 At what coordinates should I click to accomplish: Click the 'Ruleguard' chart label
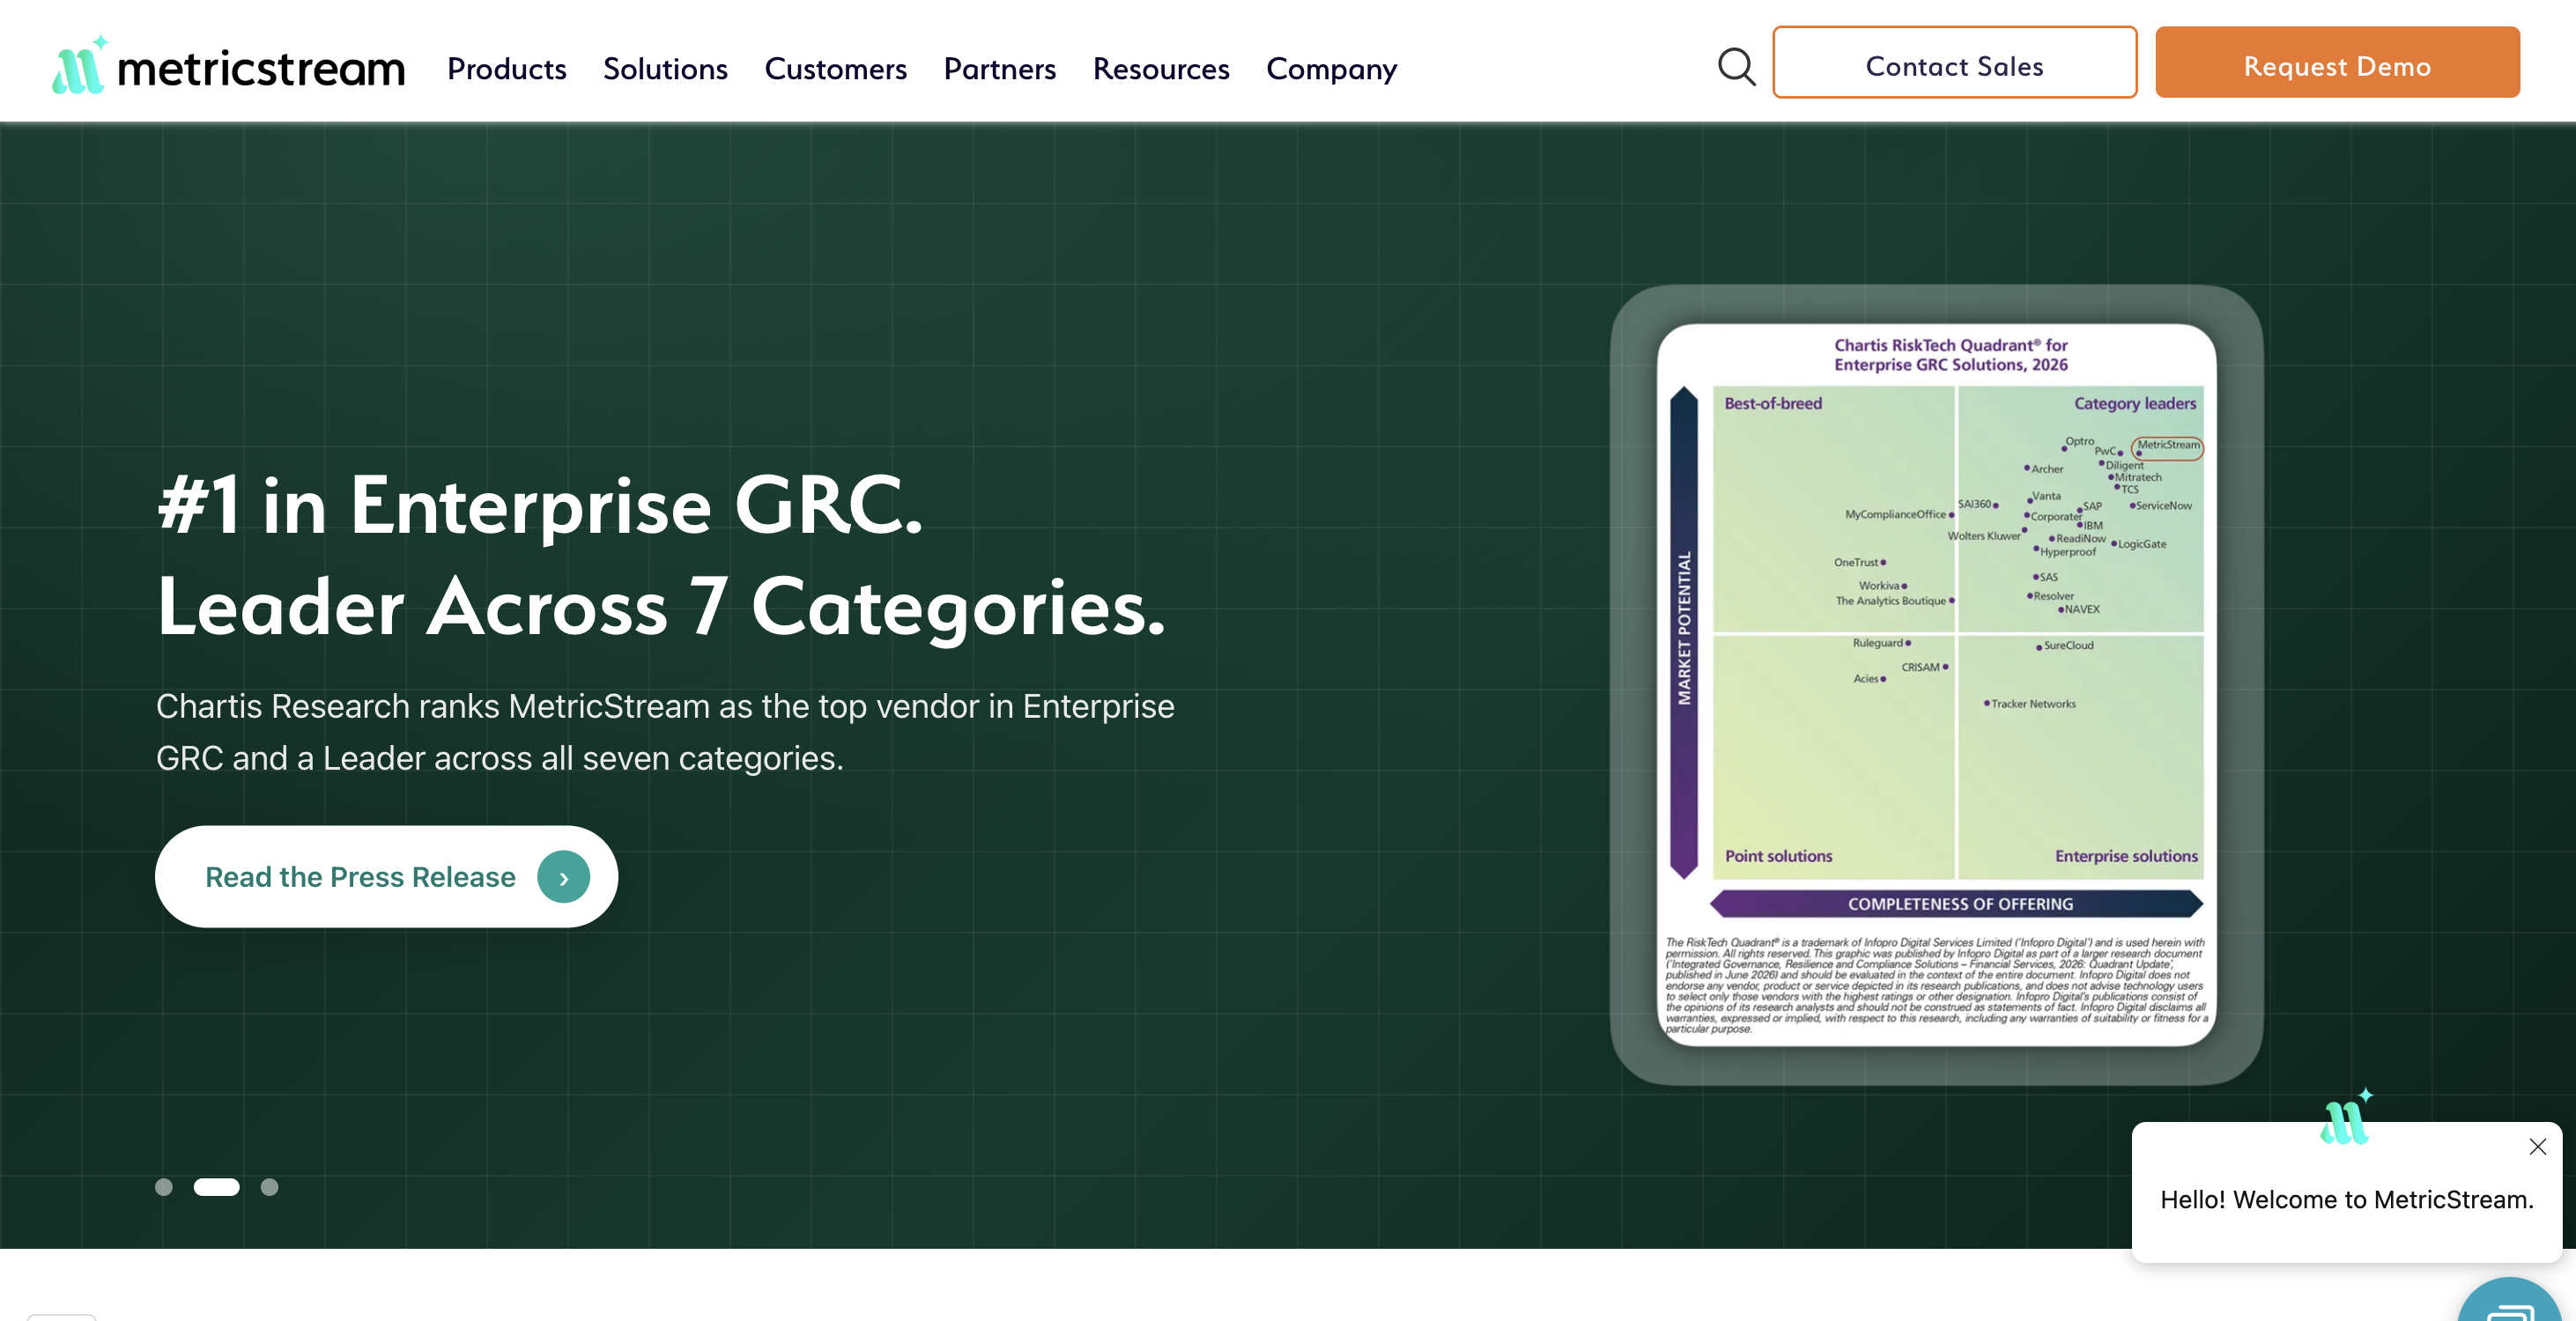pyautogui.click(x=1877, y=643)
